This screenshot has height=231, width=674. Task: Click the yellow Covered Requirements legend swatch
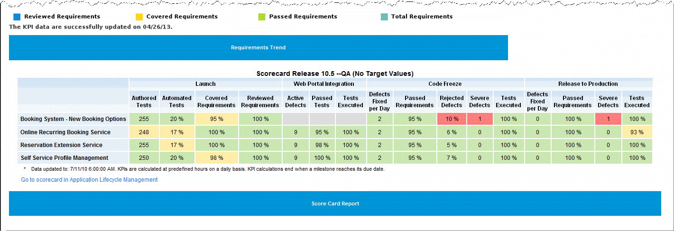(x=139, y=17)
